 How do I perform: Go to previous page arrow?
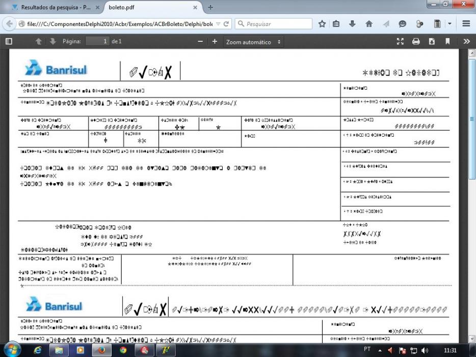pos(39,41)
